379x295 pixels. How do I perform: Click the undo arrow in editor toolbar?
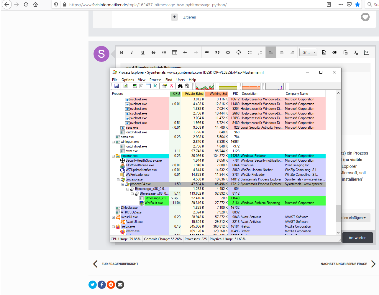pyautogui.click(x=185, y=52)
